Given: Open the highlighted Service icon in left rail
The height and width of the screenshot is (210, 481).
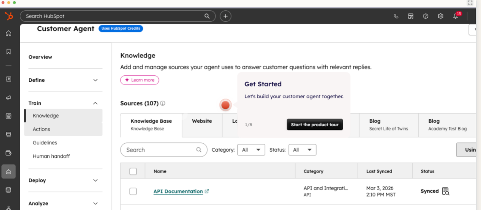Looking at the screenshot, I should (9, 172).
